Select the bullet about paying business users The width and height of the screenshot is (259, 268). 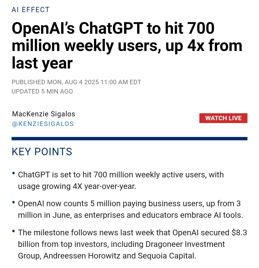(128, 209)
